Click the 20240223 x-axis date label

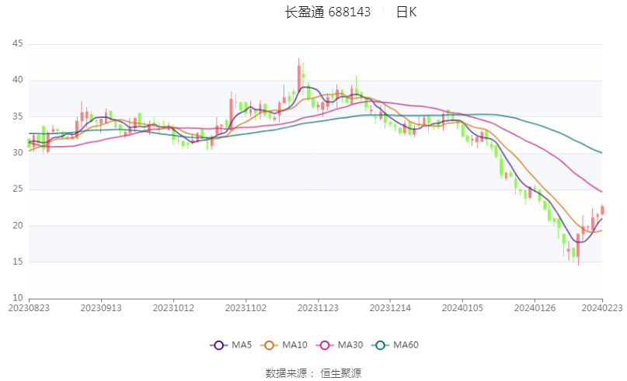(602, 308)
